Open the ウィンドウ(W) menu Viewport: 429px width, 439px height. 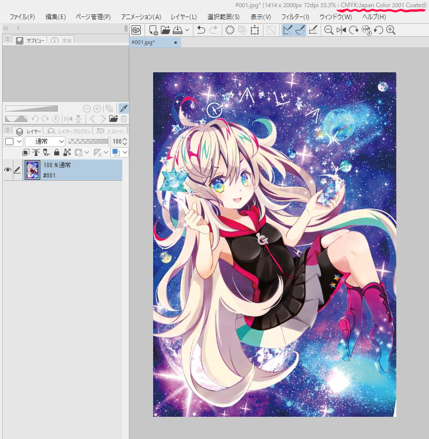point(335,17)
